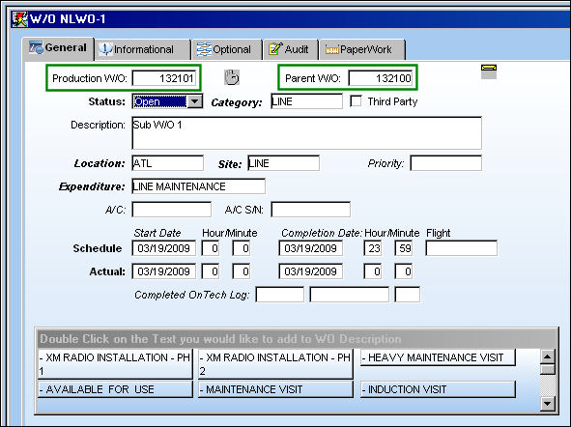The width and height of the screenshot is (571, 427).
Task: Select XM RADIO INSTALLATION - PH 1 text
Action: coord(115,364)
